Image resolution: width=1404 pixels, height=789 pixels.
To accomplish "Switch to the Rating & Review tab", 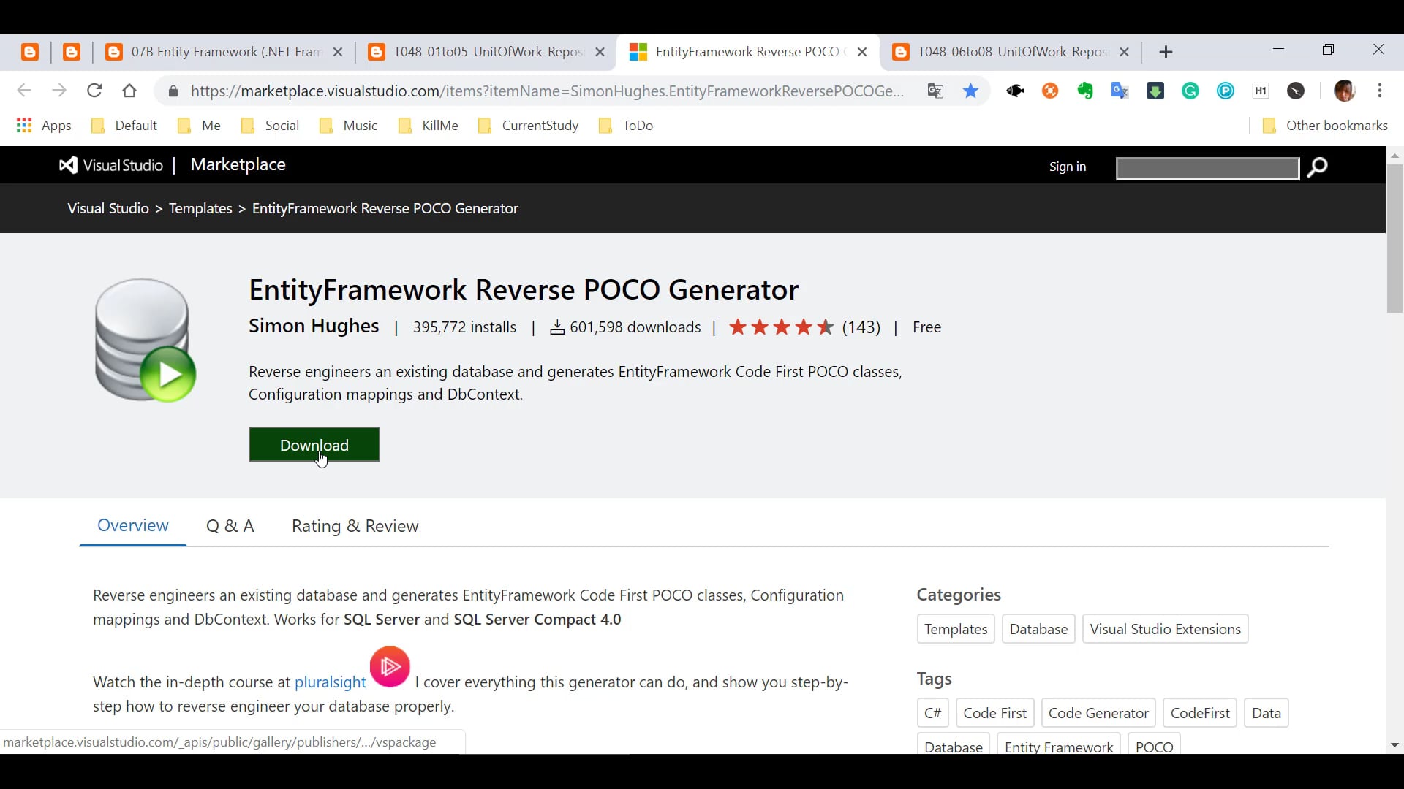I will tap(355, 525).
